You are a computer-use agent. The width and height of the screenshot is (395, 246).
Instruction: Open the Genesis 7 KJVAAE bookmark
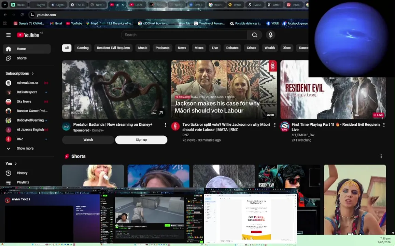(x=29, y=24)
